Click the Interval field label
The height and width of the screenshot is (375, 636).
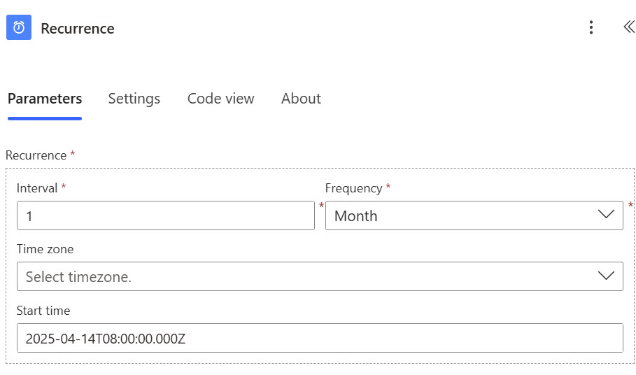coord(37,188)
